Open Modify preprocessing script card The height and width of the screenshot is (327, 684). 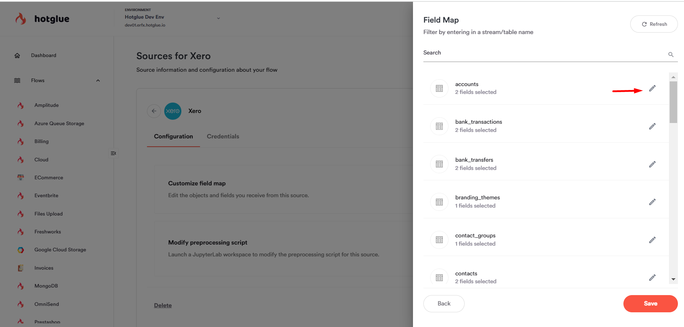283,248
